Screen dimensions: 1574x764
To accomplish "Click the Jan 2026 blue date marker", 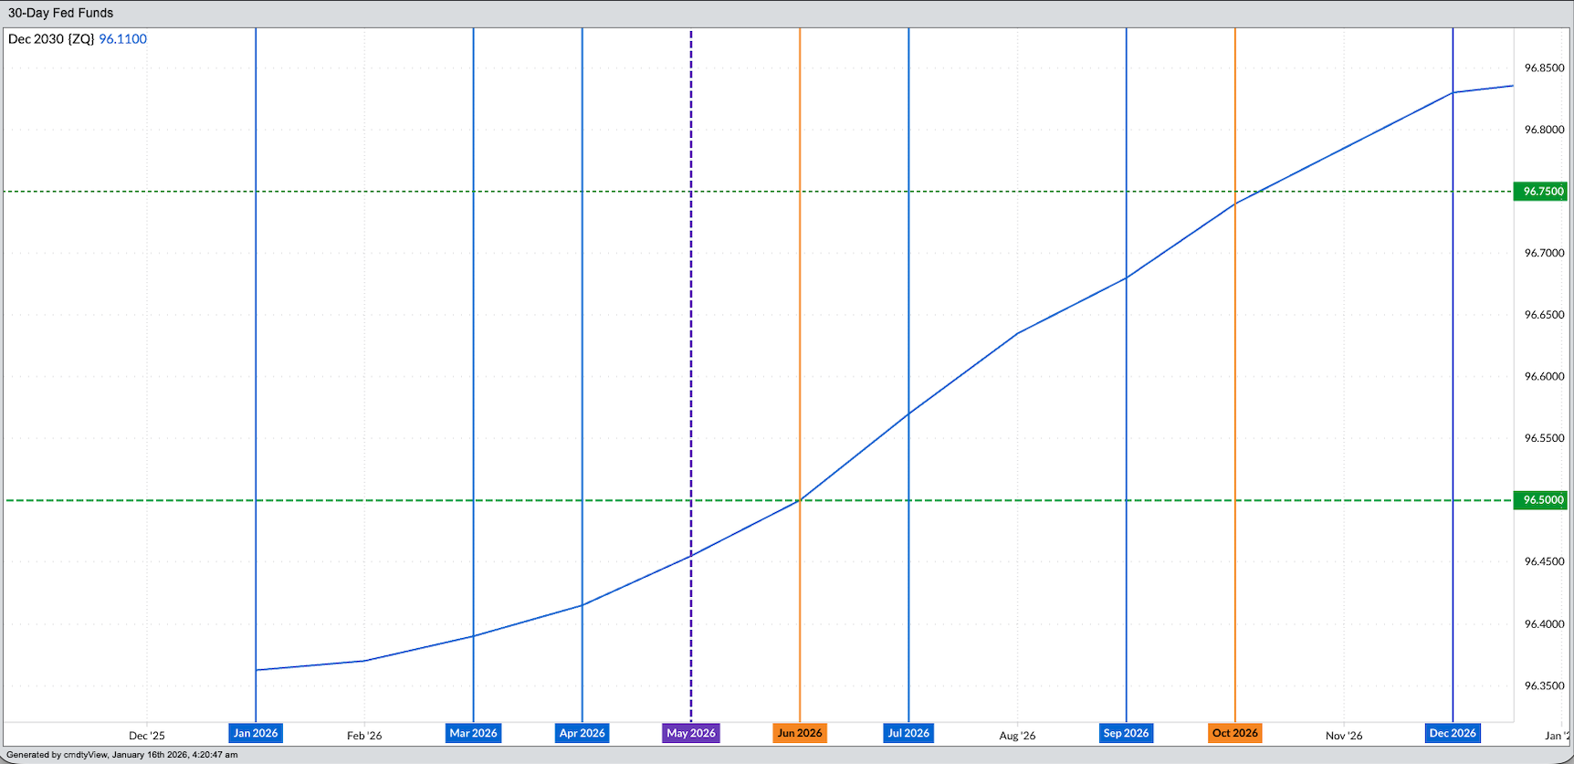I will (256, 733).
